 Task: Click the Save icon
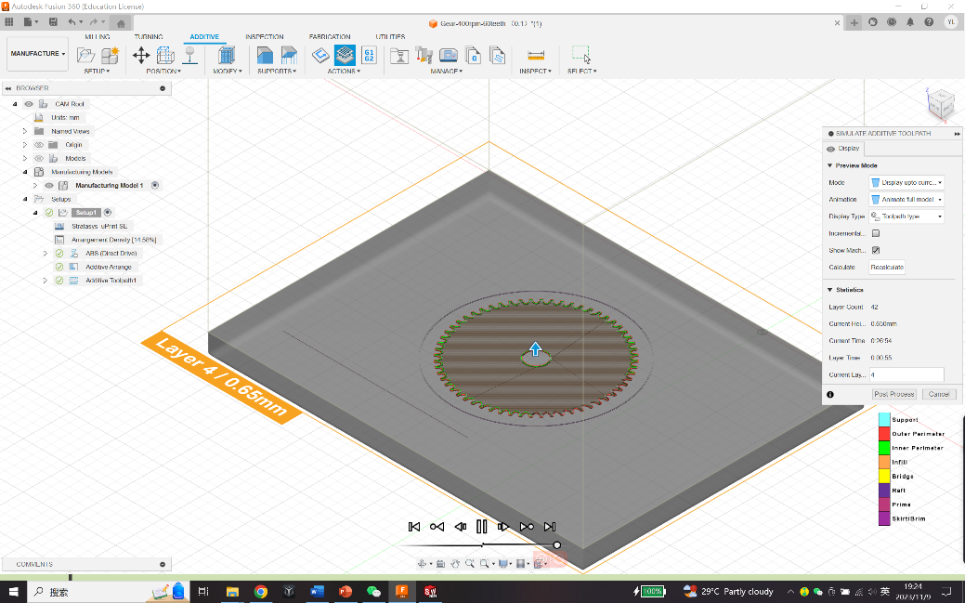tap(53, 22)
